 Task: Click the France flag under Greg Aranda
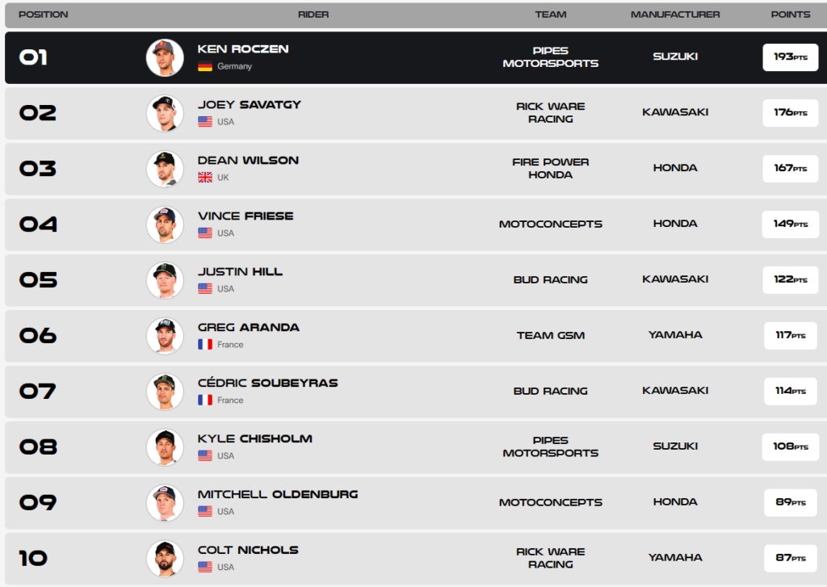pos(205,345)
